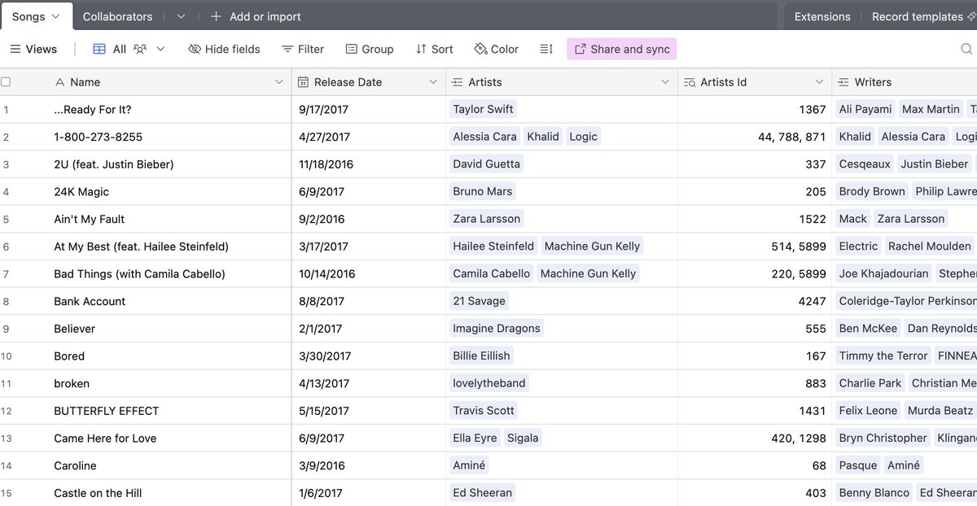Click the Release Date calendar field icon
The height and width of the screenshot is (506, 977).
pyautogui.click(x=303, y=82)
